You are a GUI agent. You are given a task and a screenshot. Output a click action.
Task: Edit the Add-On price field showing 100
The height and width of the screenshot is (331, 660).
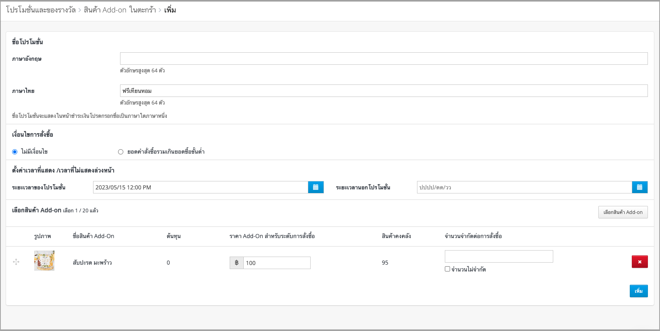point(277,263)
